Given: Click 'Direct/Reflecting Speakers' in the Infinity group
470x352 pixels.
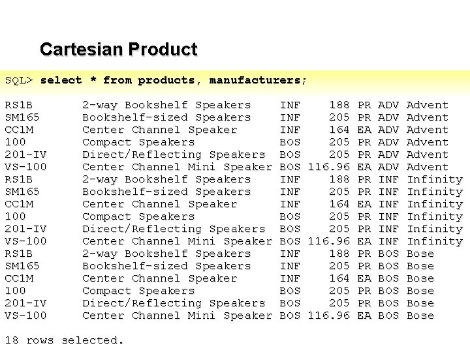Looking at the screenshot, I should (174, 229).
